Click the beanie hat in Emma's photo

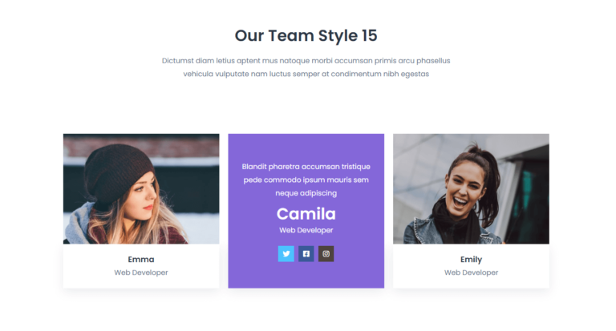tap(118, 171)
